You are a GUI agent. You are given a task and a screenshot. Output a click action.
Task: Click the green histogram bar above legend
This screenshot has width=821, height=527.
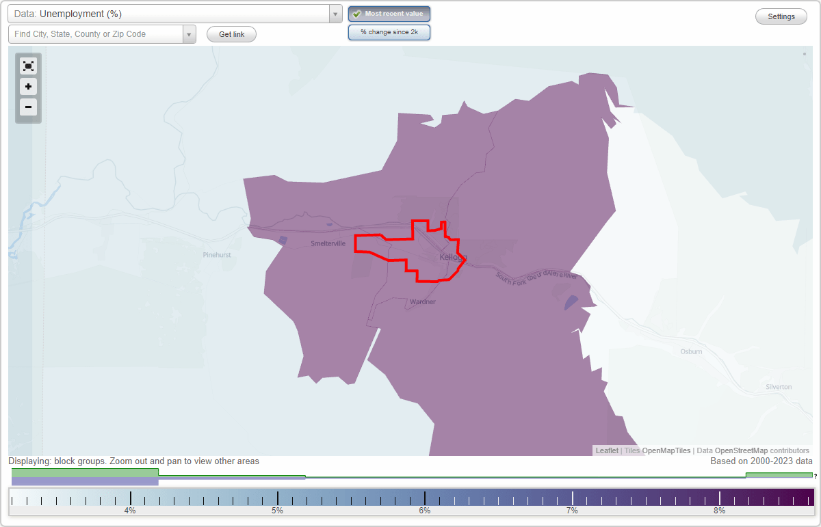(x=85, y=472)
